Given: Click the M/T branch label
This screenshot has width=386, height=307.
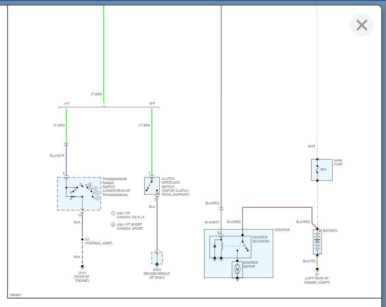Looking at the screenshot, I should [x=152, y=104].
